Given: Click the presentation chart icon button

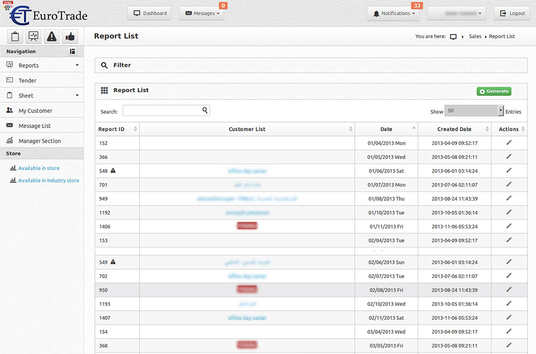Looking at the screenshot, I should pyautogui.click(x=33, y=36).
